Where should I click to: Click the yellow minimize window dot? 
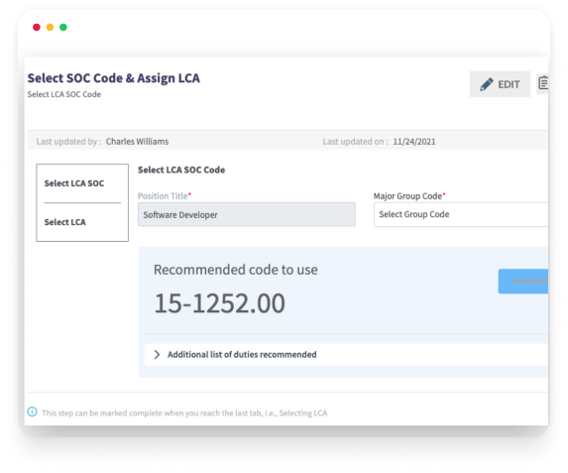[50, 27]
